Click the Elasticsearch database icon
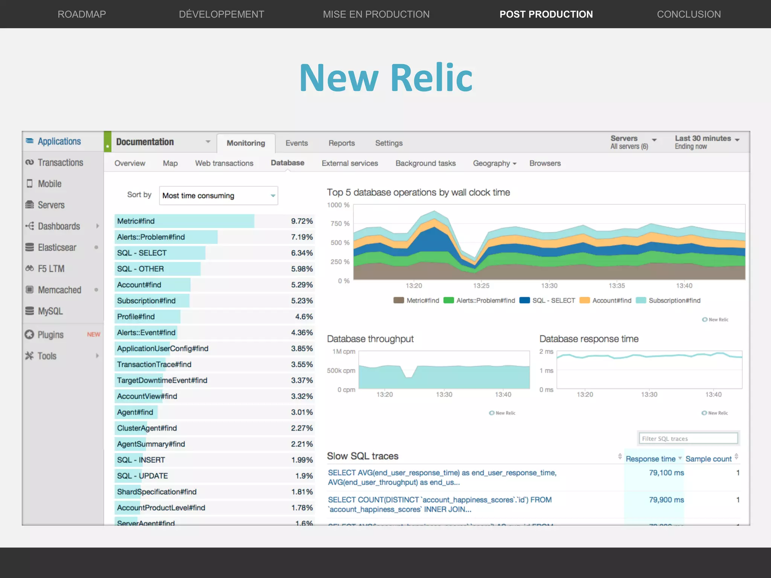This screenshot has height=578, width=771. pos(30,247)
